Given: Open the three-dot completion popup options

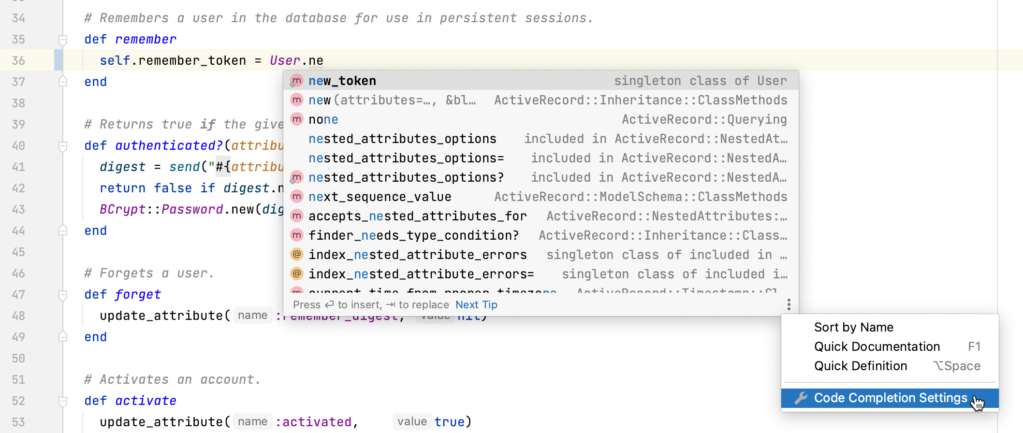Looking at the screenshot, I should [789, 304].
